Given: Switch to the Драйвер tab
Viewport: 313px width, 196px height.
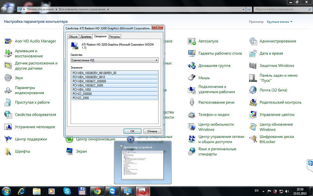Looking at the screenshot, I should [x=86, y=36].
